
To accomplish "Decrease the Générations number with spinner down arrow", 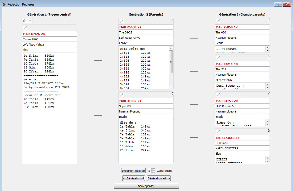I will 153,172.
